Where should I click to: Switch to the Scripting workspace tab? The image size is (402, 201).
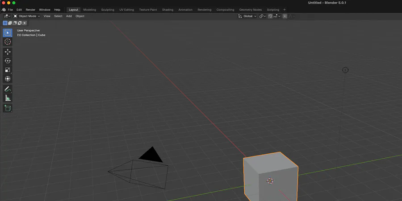[273, 10]
